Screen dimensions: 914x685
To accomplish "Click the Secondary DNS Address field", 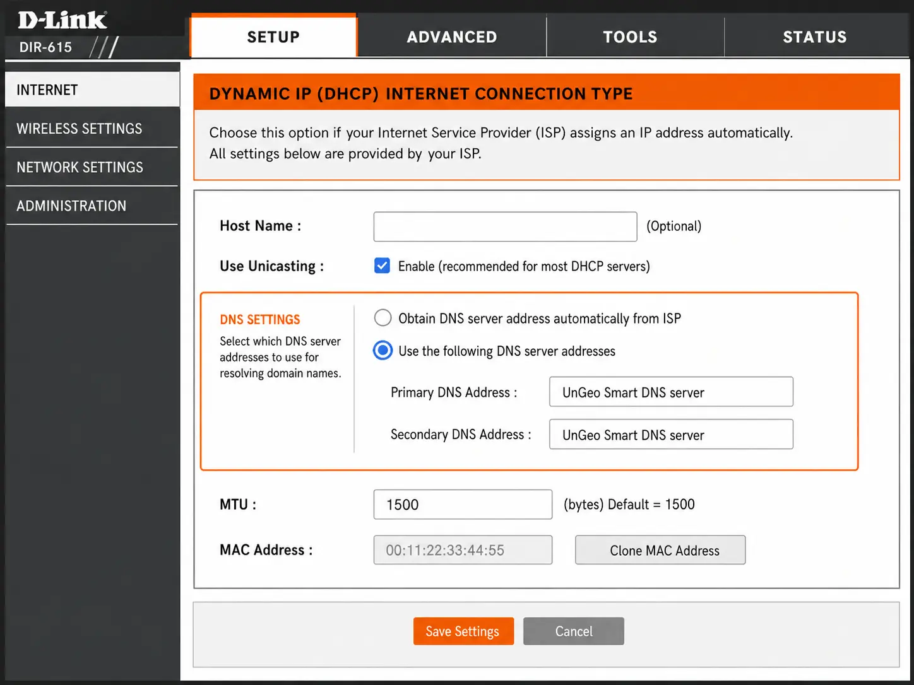I will tap(671, 434).
